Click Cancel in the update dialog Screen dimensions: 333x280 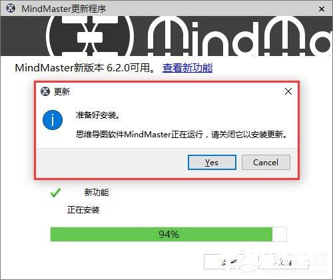tap(266, 163)
